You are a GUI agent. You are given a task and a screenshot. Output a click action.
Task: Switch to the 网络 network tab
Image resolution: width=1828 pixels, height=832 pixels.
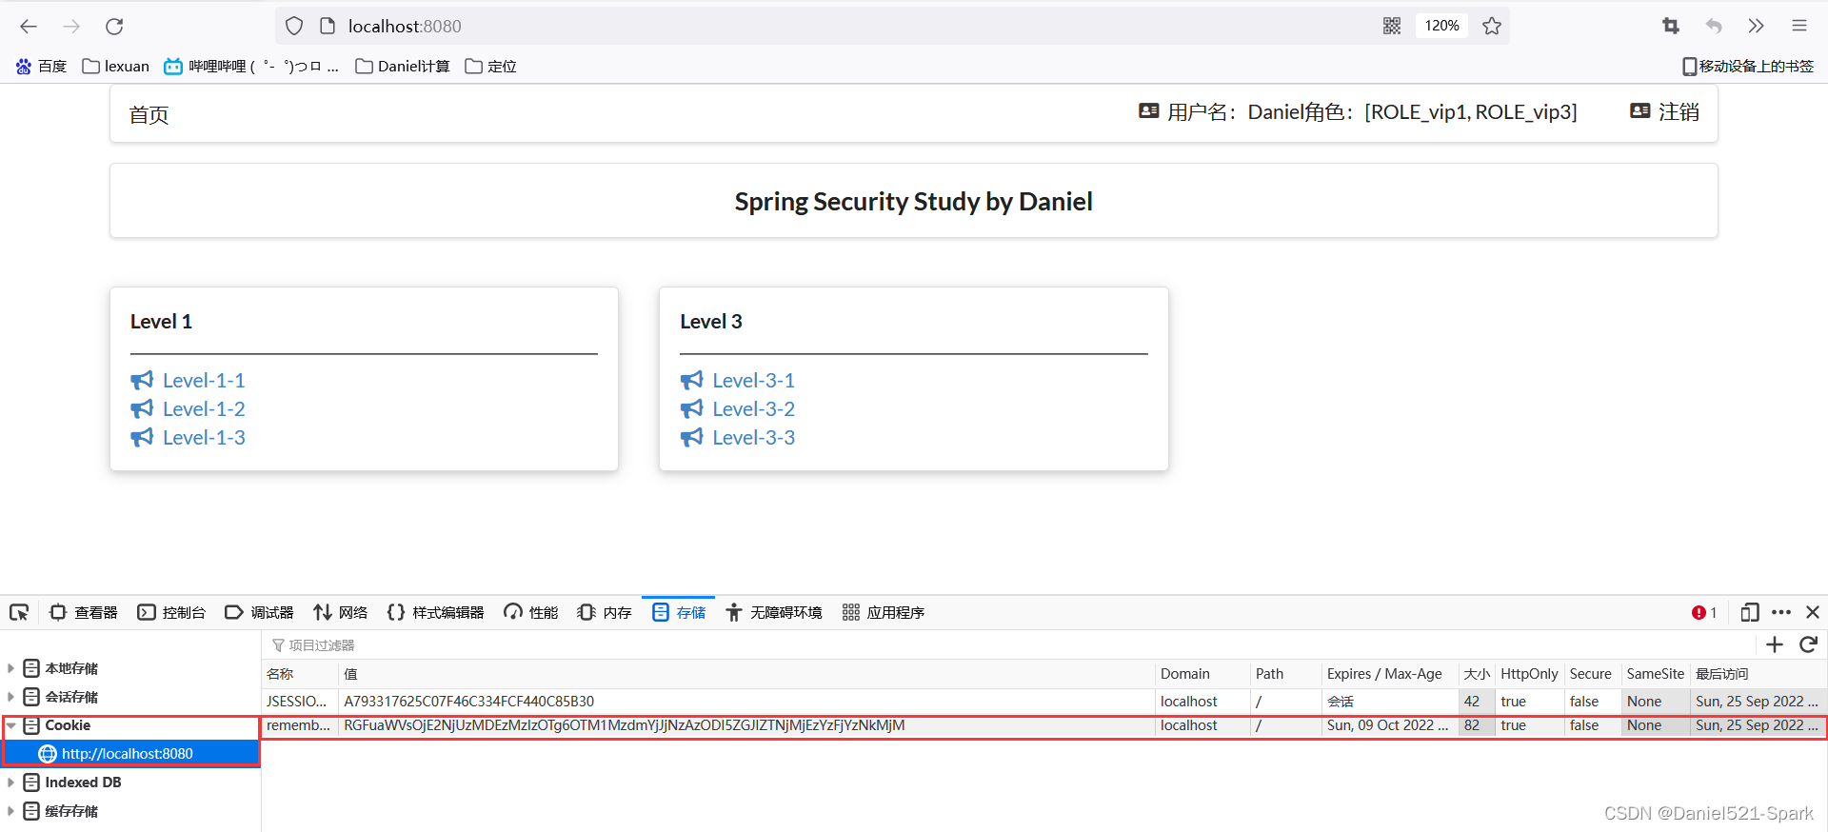(x=341, y=612)
